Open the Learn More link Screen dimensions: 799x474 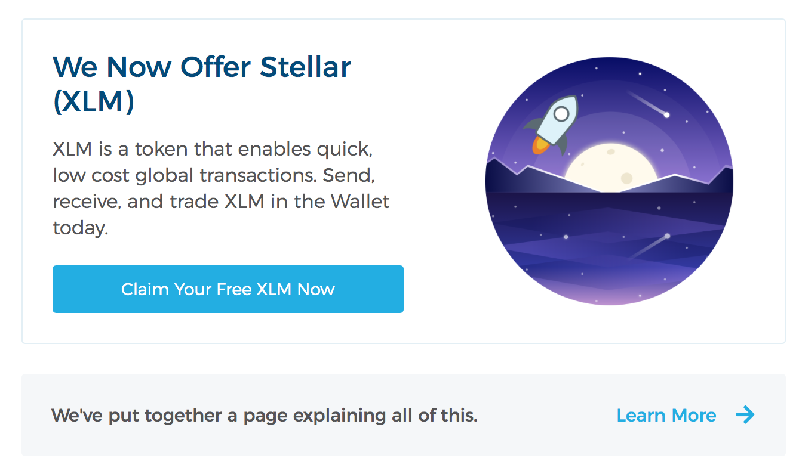(666, 415)
